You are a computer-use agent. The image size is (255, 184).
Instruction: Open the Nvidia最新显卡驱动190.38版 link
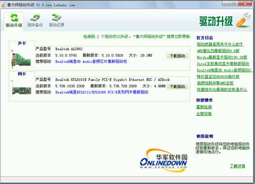(222, 57)
